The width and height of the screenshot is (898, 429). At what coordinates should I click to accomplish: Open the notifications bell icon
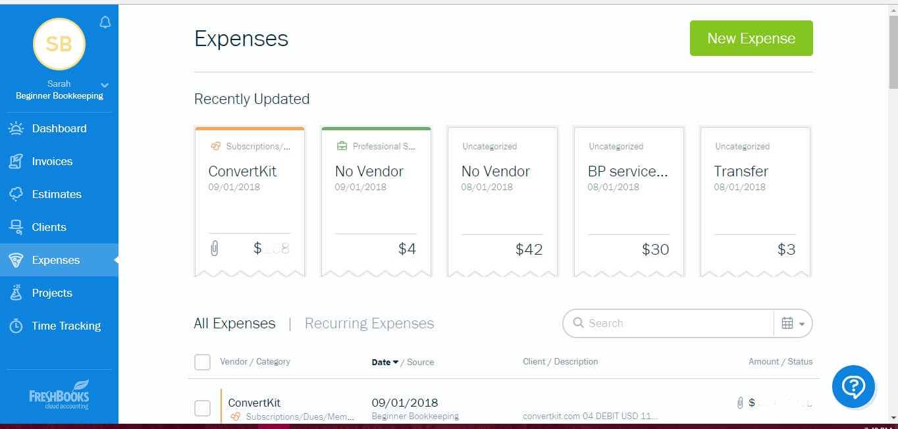pyautogui.click(x=105, y=22)
